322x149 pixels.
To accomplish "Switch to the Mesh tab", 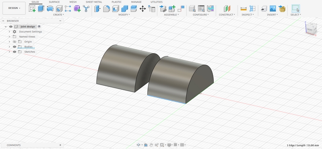I will [73, 2].
